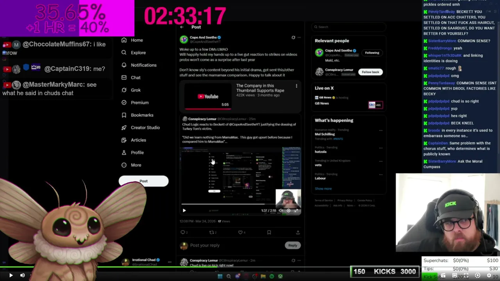
Task: Click the gray Reply button
Action: (x=293, y=245)
